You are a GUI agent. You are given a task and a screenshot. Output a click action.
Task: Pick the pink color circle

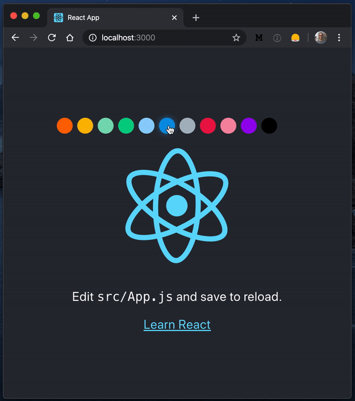click(228, 126)
